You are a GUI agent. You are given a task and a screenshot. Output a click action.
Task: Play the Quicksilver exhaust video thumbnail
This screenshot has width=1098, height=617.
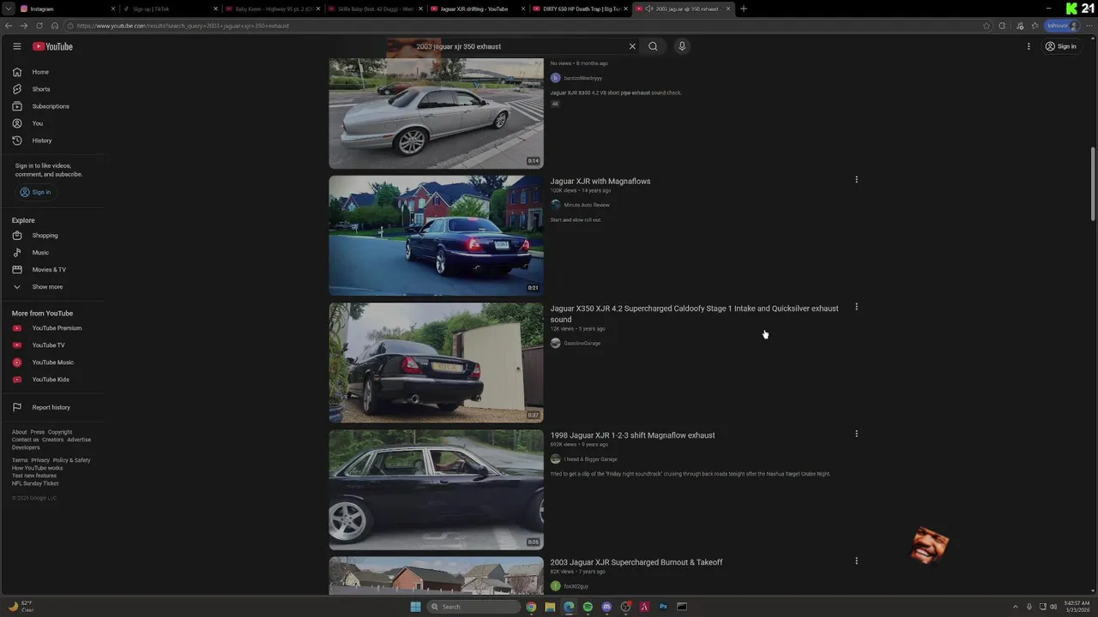436,362
